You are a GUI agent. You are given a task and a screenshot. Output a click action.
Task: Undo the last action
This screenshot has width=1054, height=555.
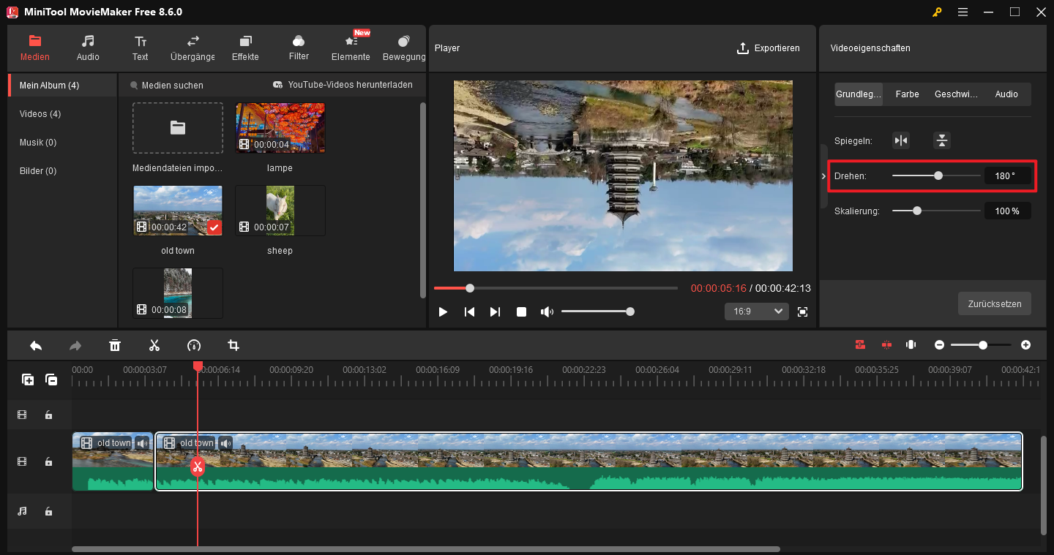point(35,344)
